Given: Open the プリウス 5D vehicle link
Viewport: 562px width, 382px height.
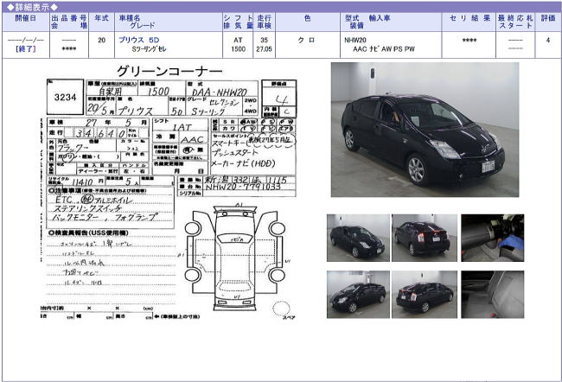Looking at the screenshot, I should click(x=138, y=40).
